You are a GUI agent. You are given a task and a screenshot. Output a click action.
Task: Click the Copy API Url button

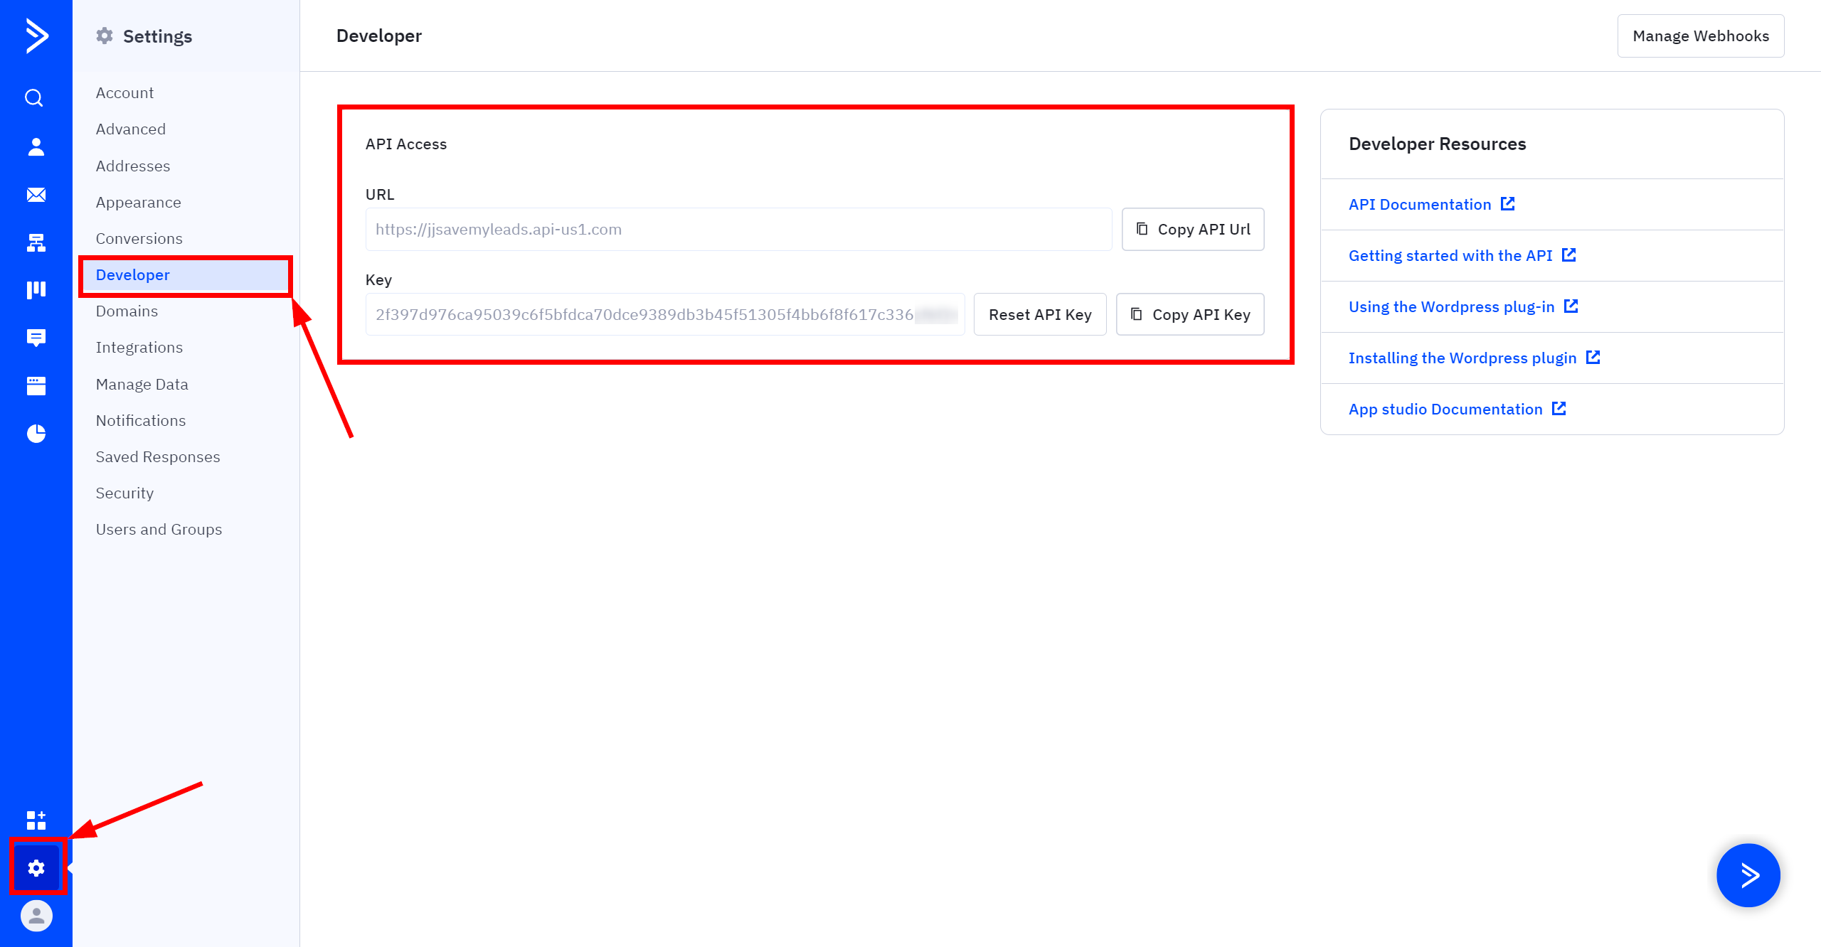pos(1193,229)
